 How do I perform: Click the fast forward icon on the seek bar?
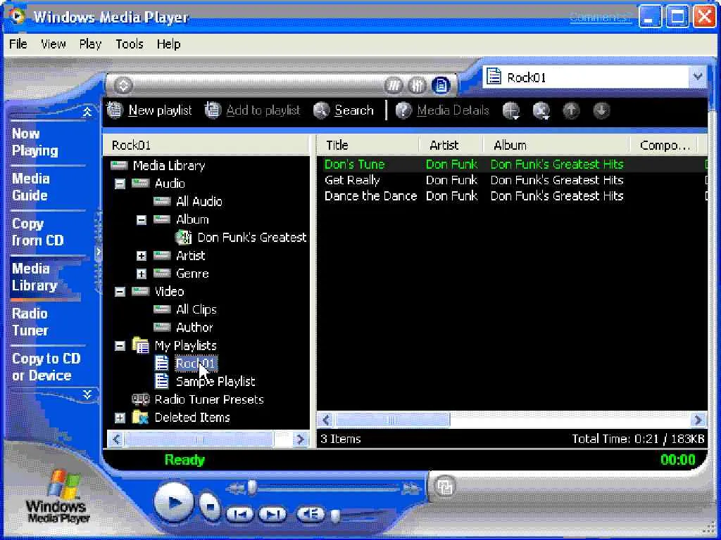[x=410, y=489]
